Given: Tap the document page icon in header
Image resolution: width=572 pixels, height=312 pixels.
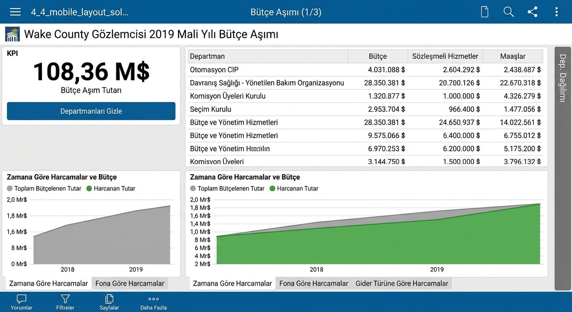Looking at the screenshot, I should [x=484, y=12].
